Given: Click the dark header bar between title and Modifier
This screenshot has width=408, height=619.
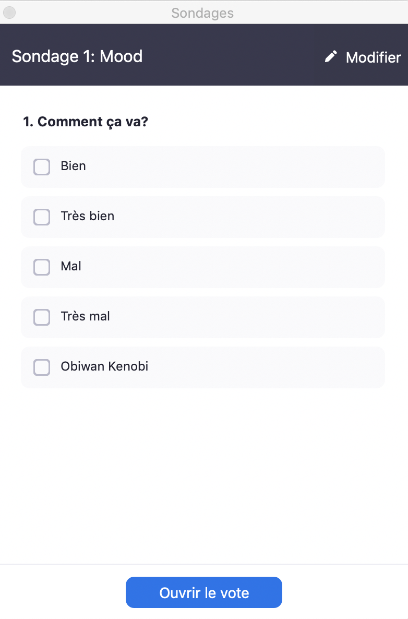Looking at the screenshot, I should 232,56.
